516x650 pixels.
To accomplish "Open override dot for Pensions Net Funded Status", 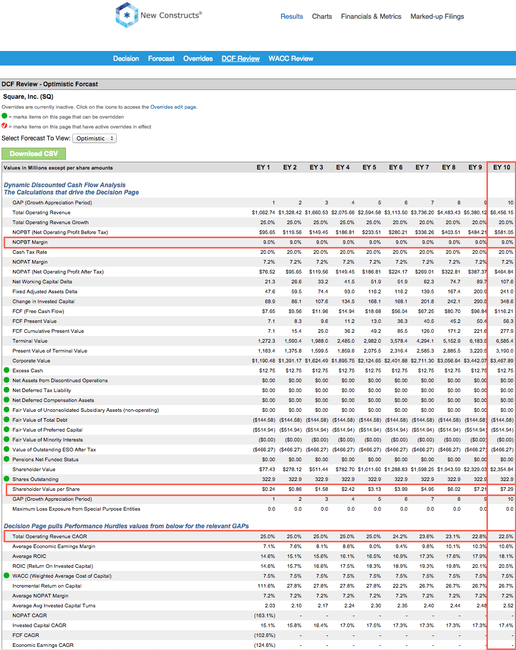I will (7, 459).
